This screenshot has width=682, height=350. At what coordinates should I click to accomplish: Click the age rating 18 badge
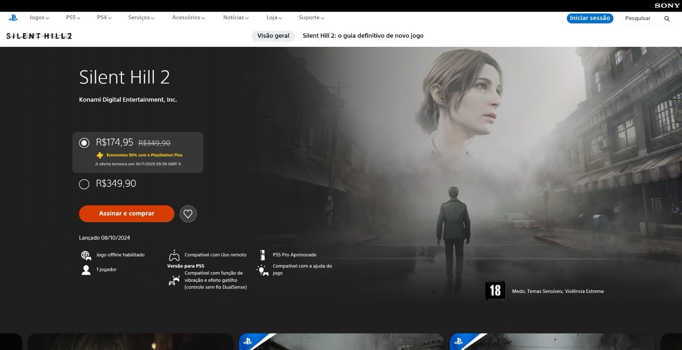[495, 290]
